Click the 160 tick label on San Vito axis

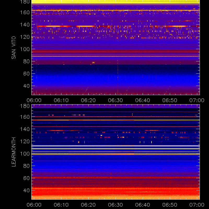[25, 12]
